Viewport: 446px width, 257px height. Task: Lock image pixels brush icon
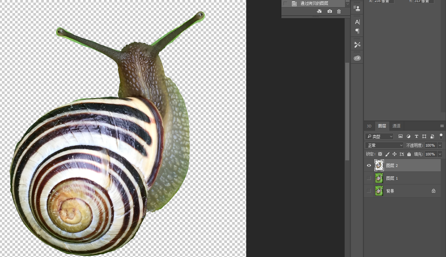387,154
